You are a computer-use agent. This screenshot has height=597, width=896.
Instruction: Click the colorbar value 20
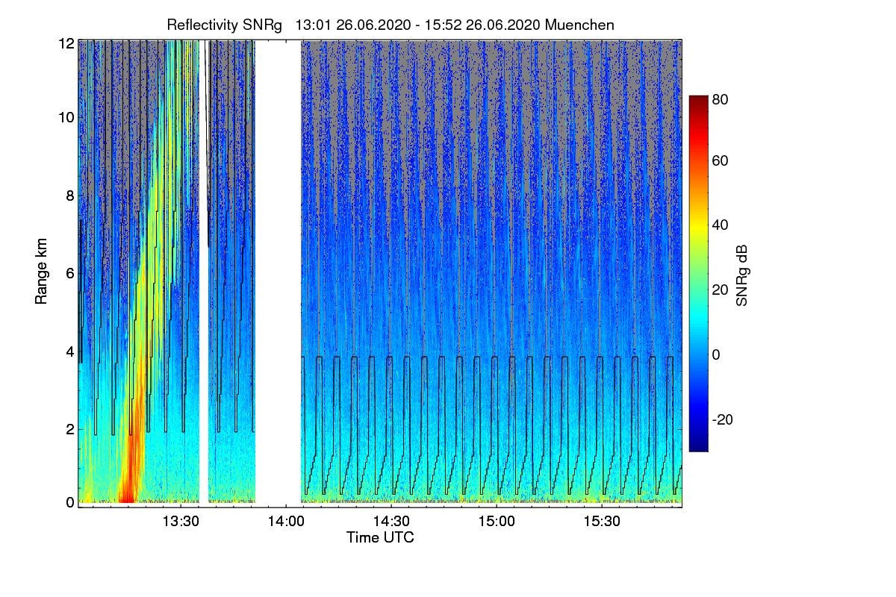tap(721, 290)
